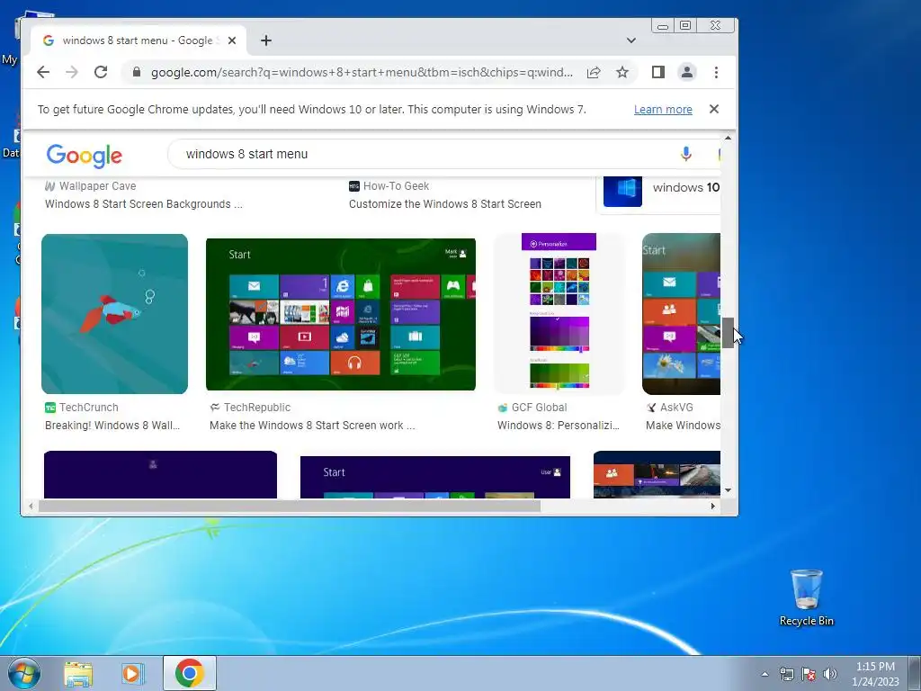Click the horizontal scrollbar left arrow
This screenshot has width=921, height=691.
31,506
